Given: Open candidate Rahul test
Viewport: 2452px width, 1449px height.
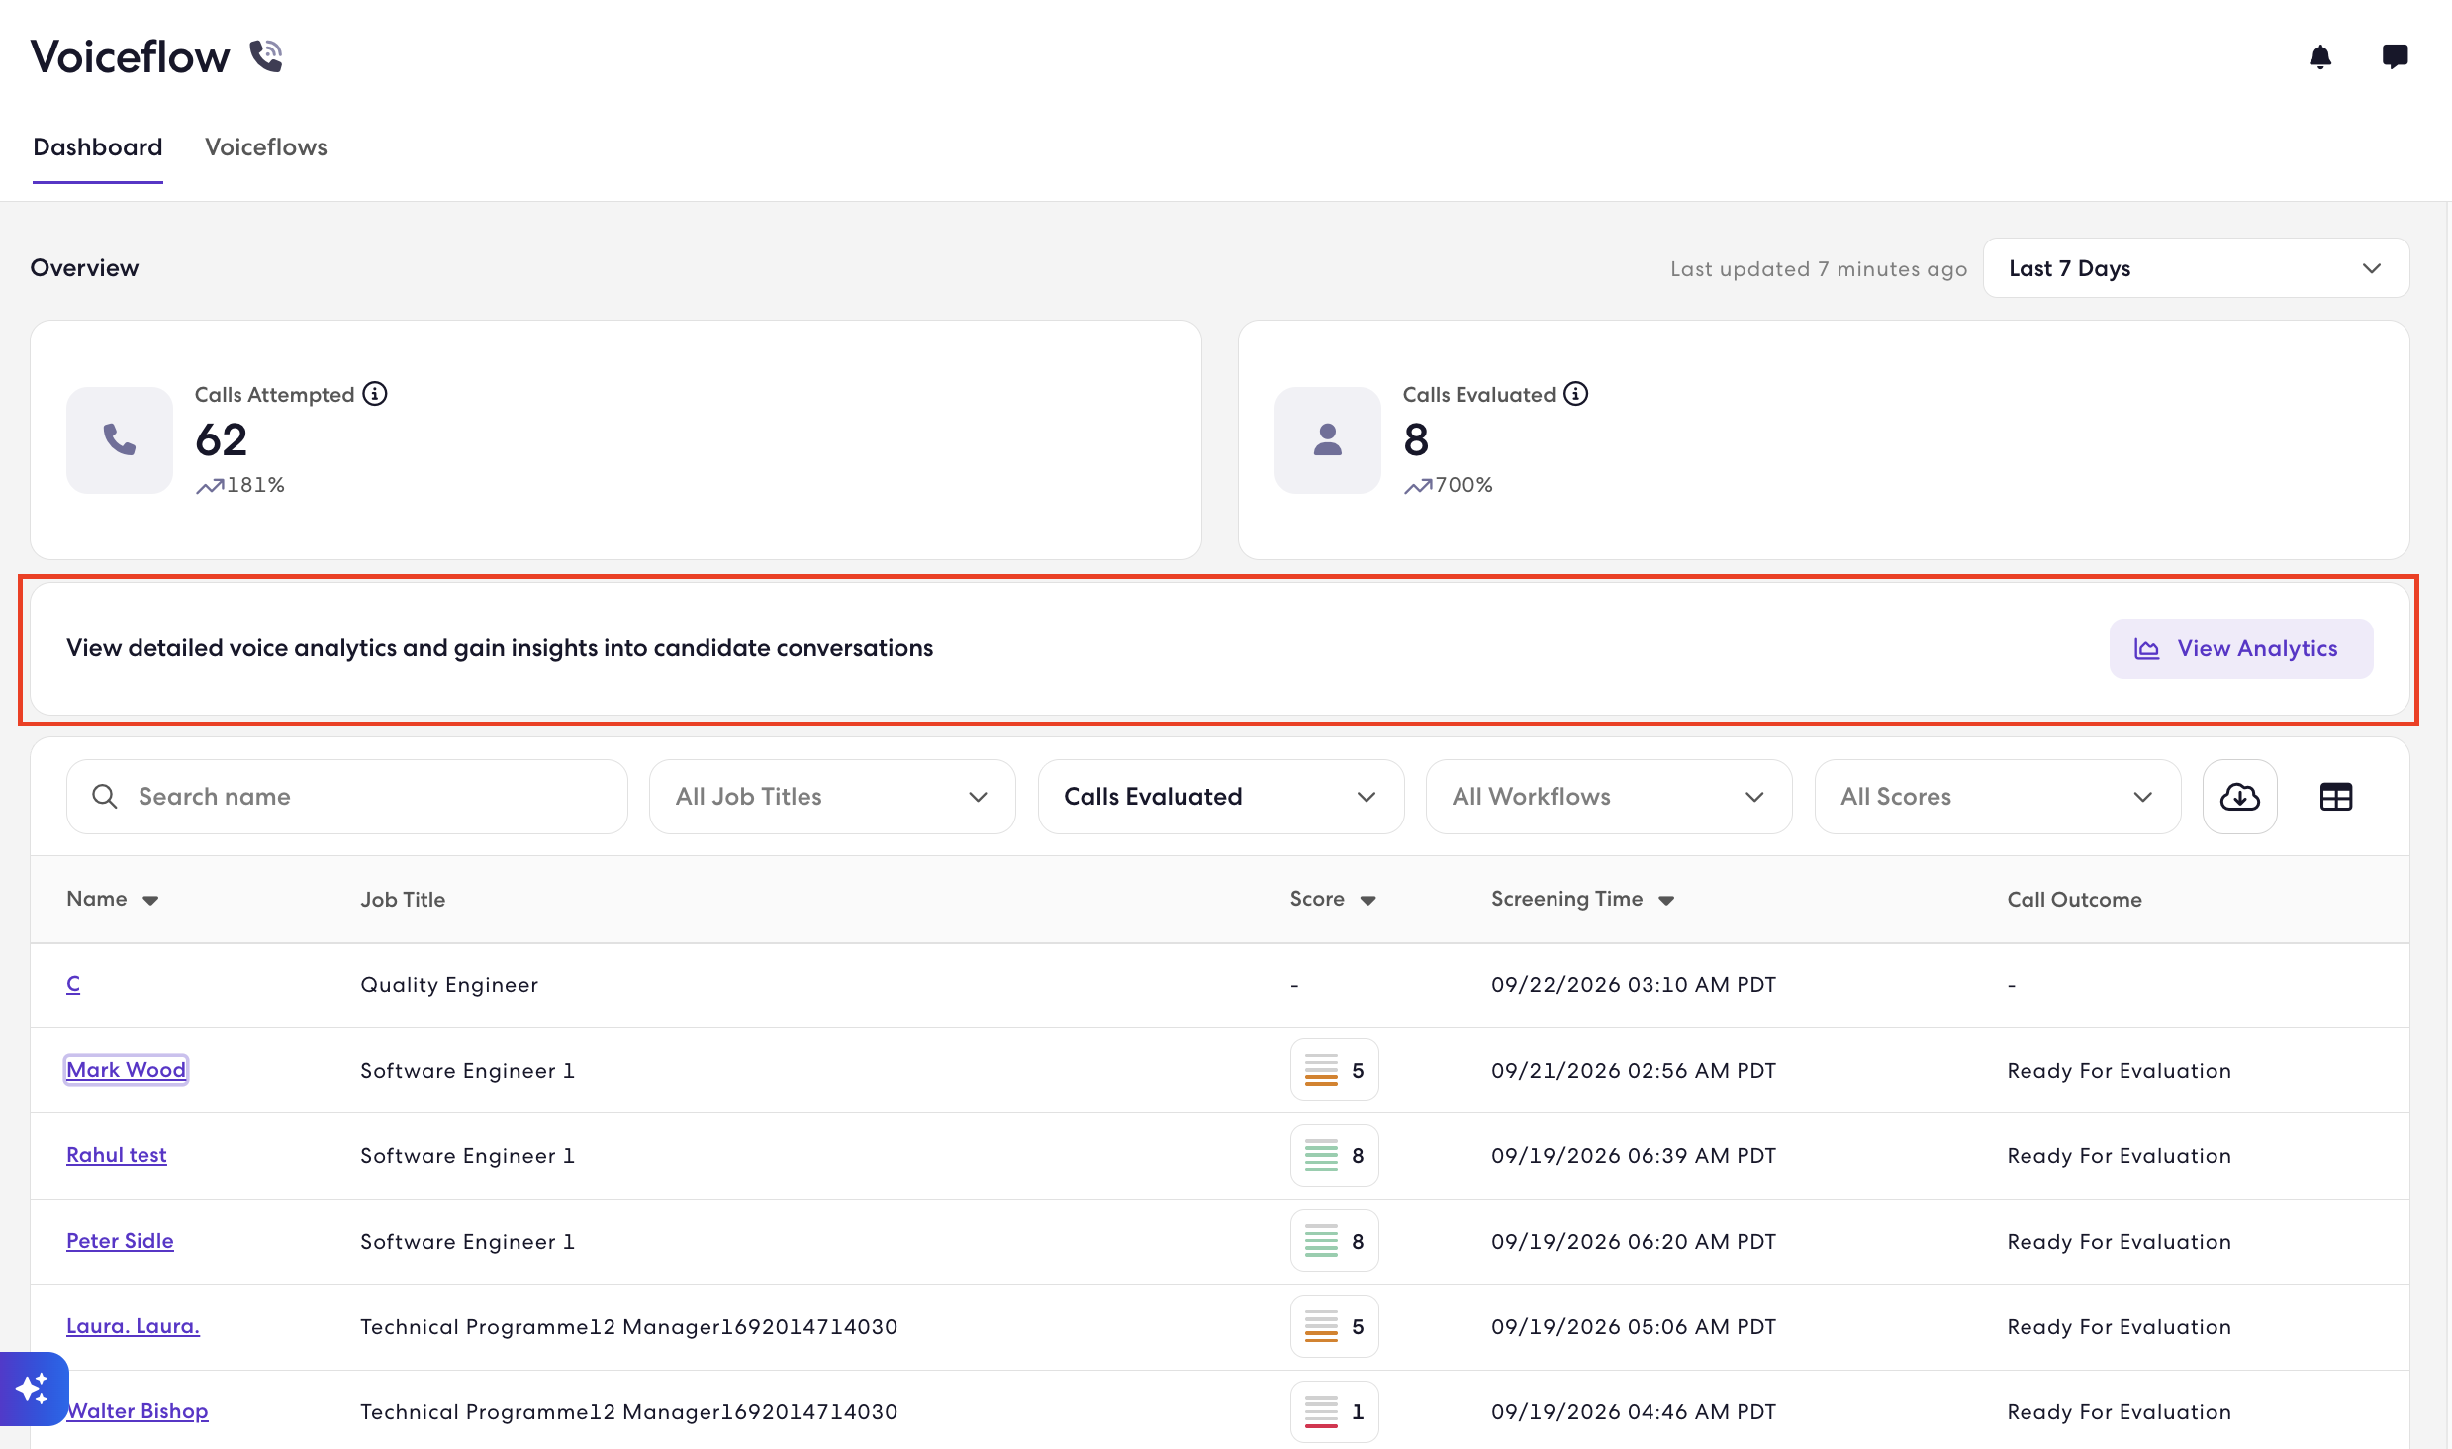Looking at the screenshot, I should (117, 1155).
